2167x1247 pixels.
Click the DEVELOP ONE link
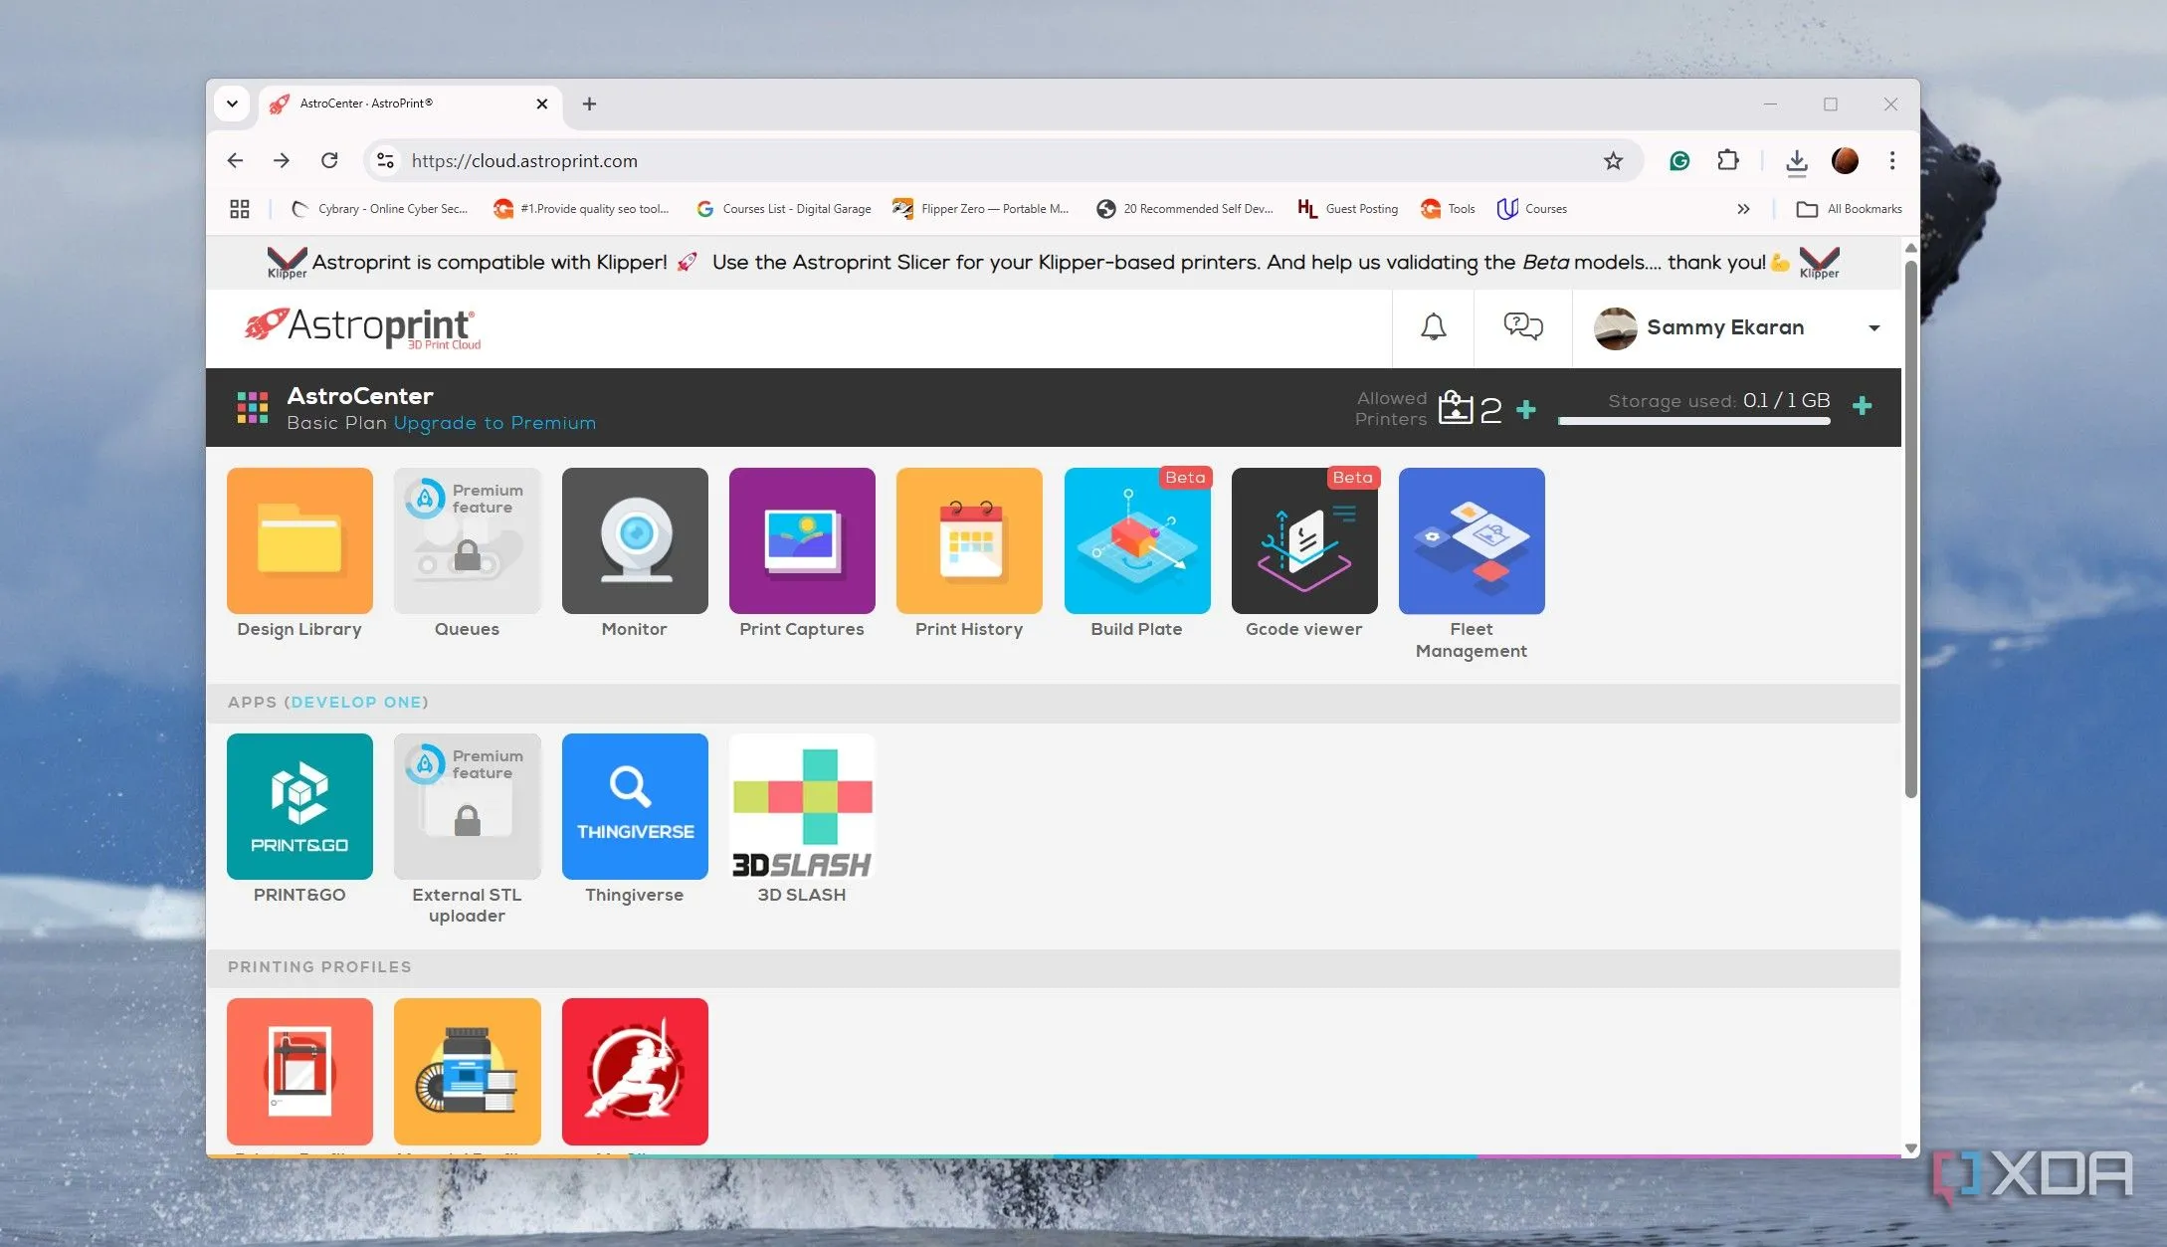point(356,703)
